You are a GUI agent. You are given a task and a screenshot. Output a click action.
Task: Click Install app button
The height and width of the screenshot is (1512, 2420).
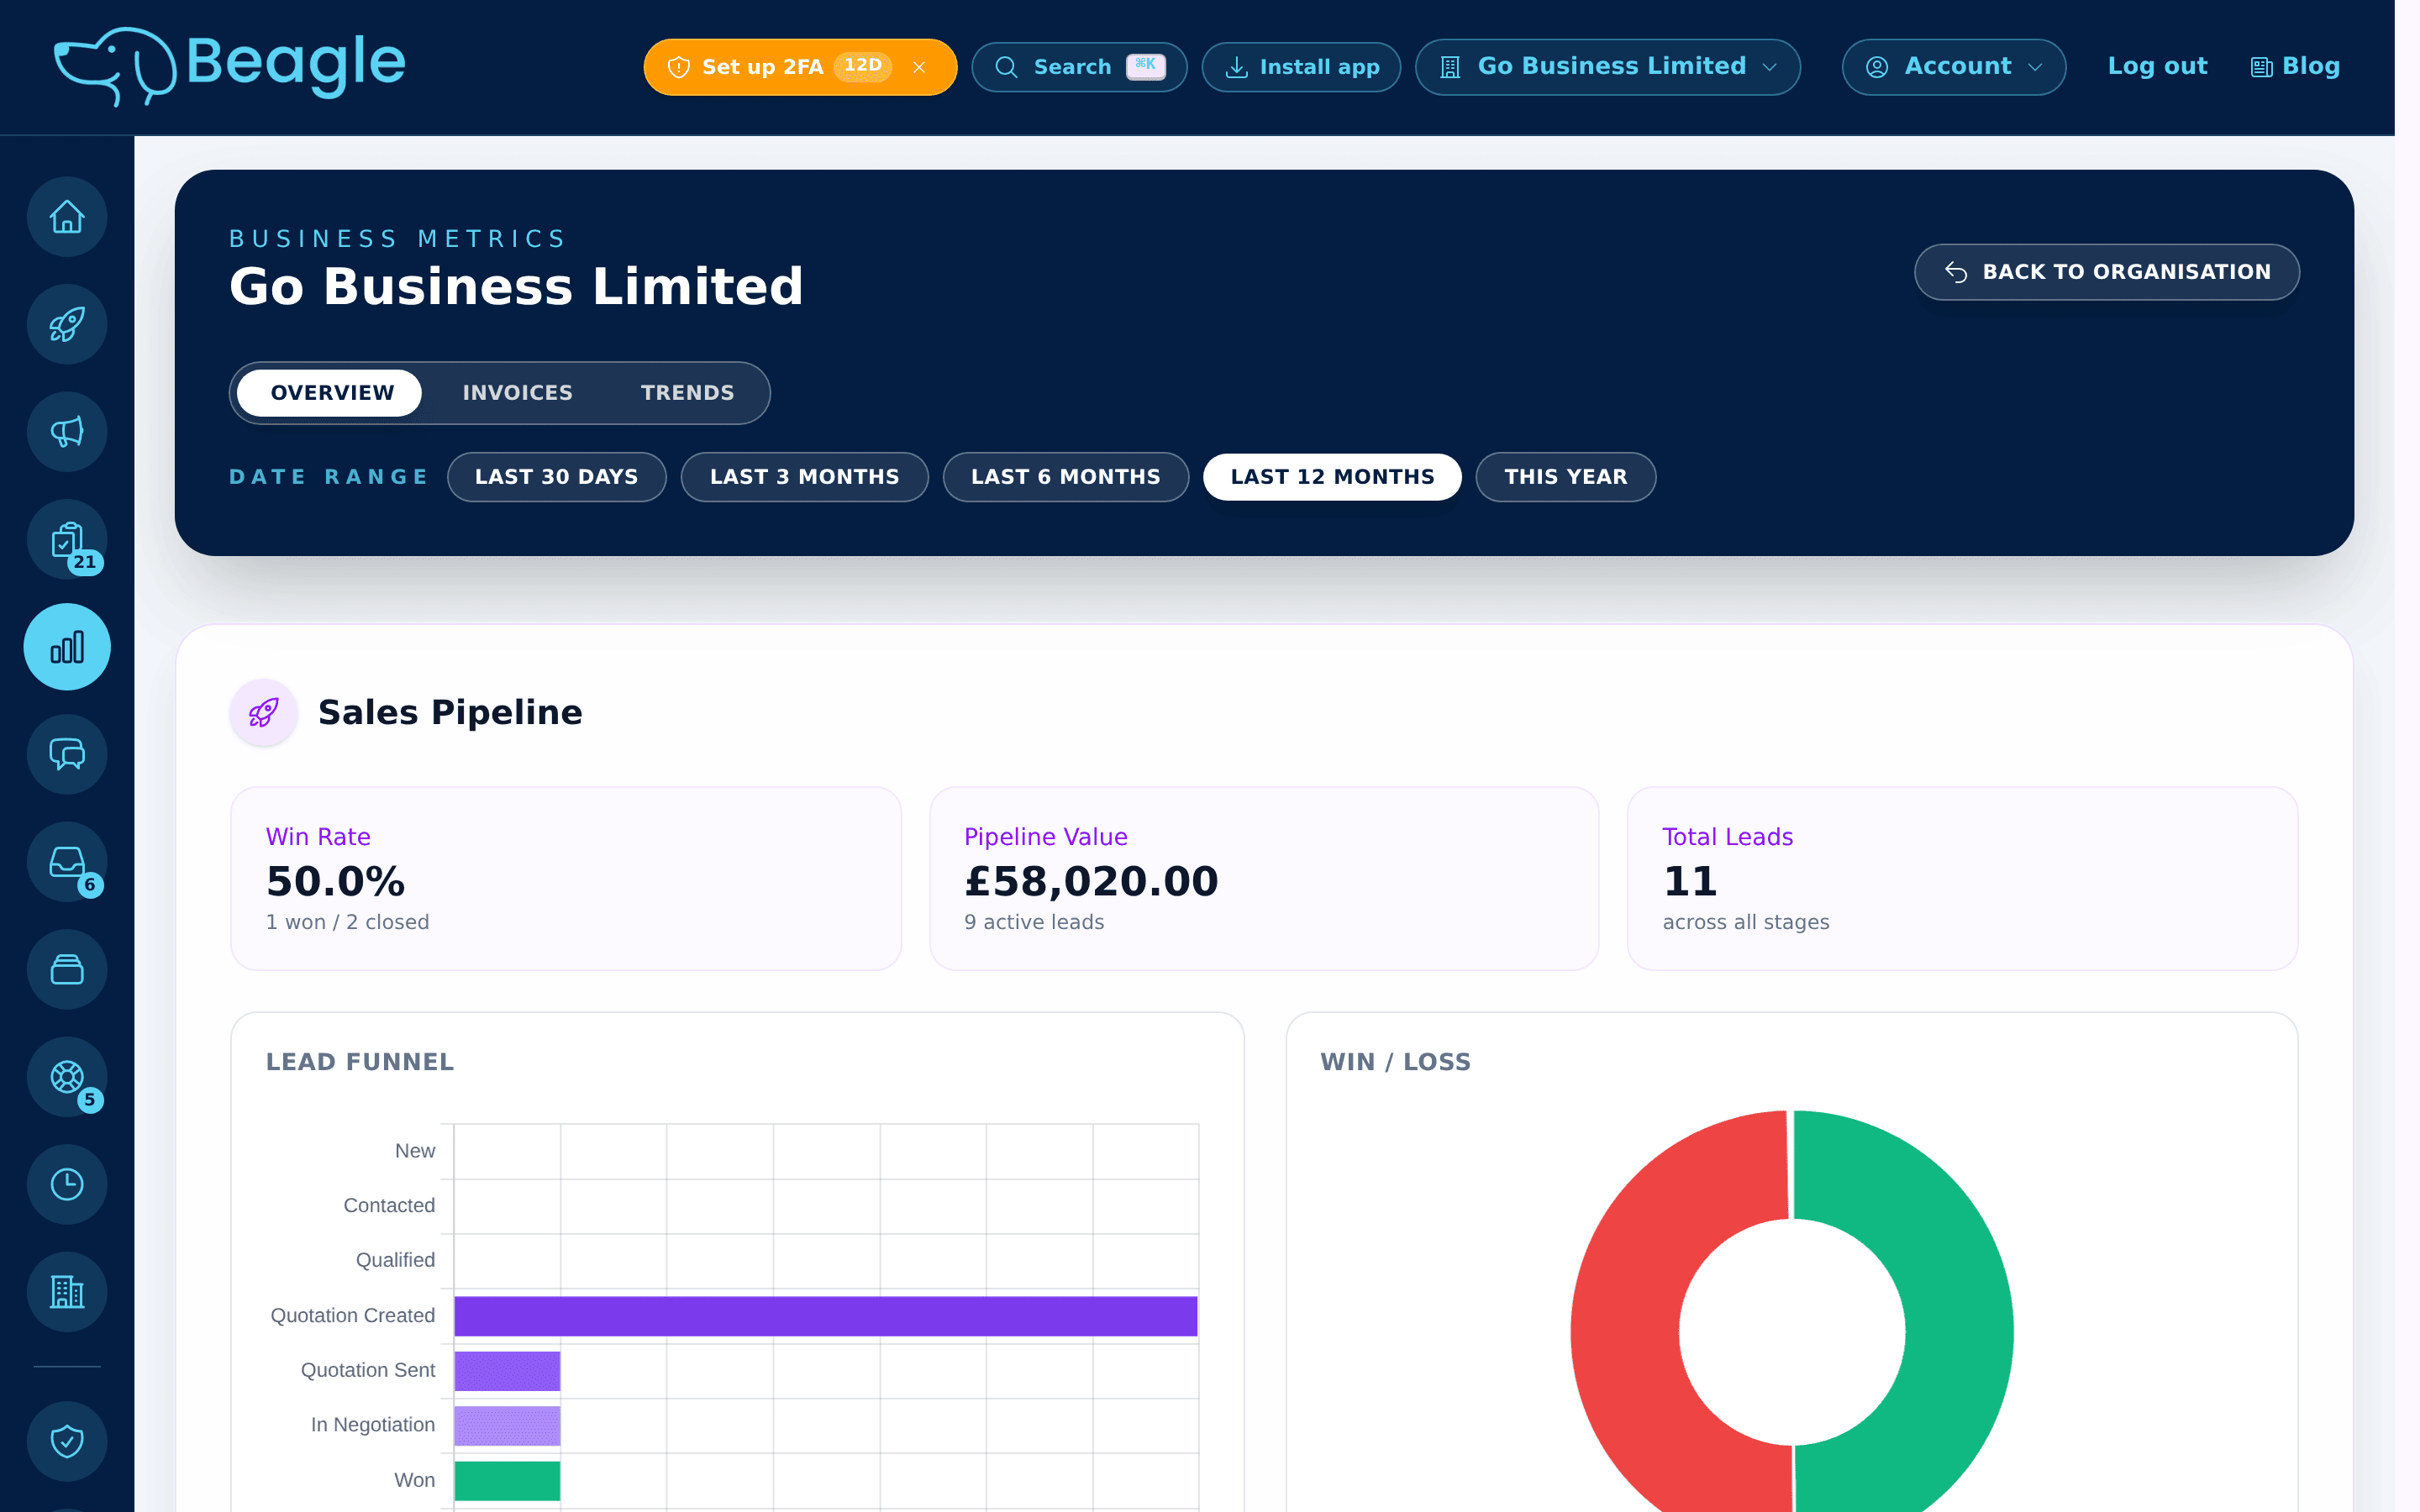1301,67
